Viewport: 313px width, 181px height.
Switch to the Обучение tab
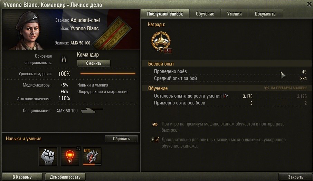tap(205, 14)
